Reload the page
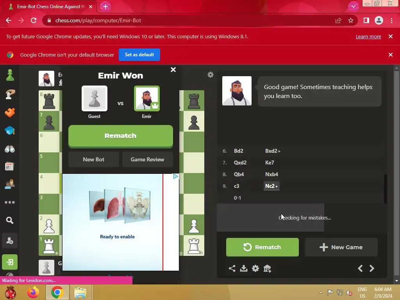Image resolution: width=400 pixels, height=300 pixels. pos(34,20)
